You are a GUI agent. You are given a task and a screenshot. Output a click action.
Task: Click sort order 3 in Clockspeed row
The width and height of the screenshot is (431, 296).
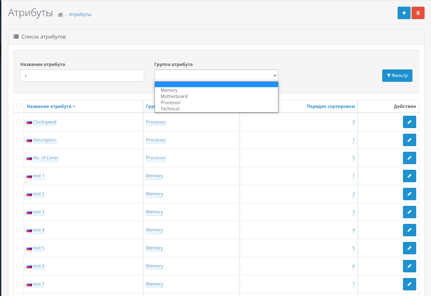[353, 122]
